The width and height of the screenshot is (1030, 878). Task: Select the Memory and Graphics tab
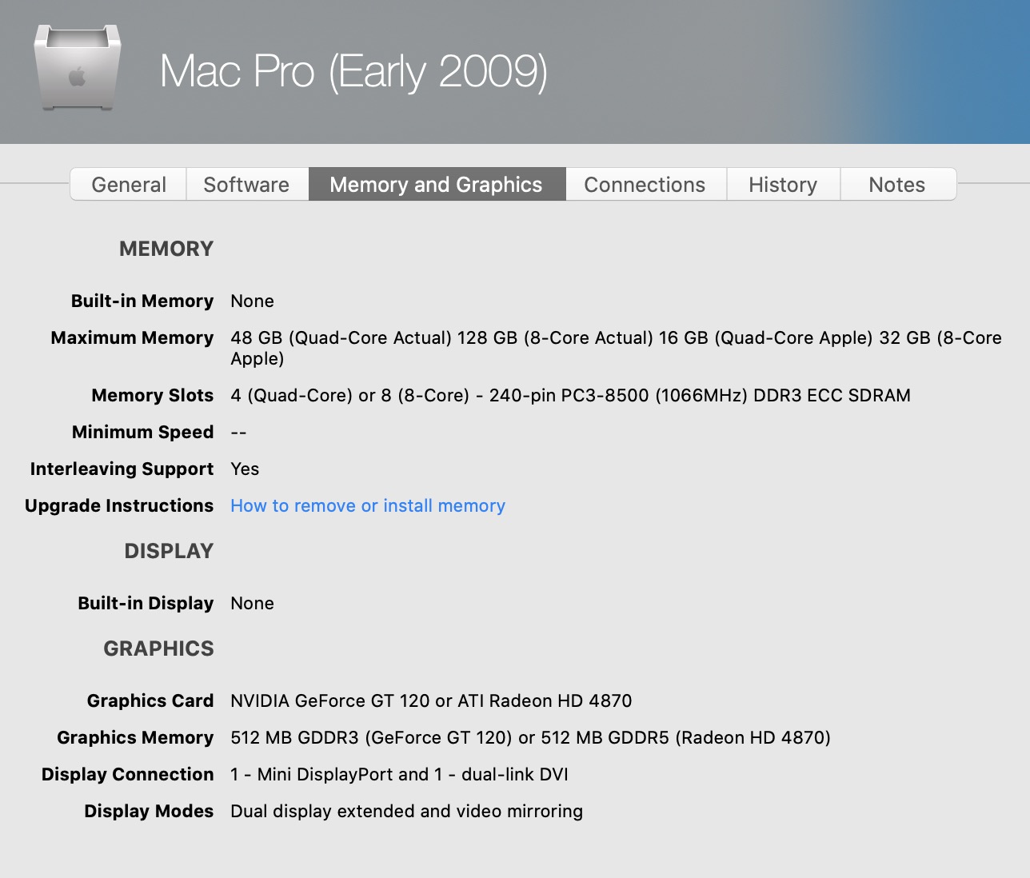click(437, 185)
